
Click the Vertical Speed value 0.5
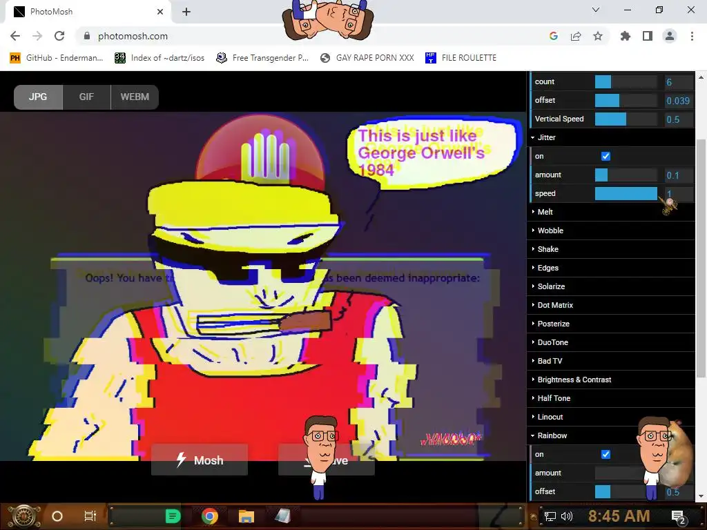679,119
